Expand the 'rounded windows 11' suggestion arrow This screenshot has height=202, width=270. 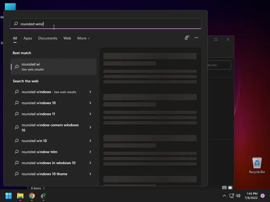tap(90, 114)
